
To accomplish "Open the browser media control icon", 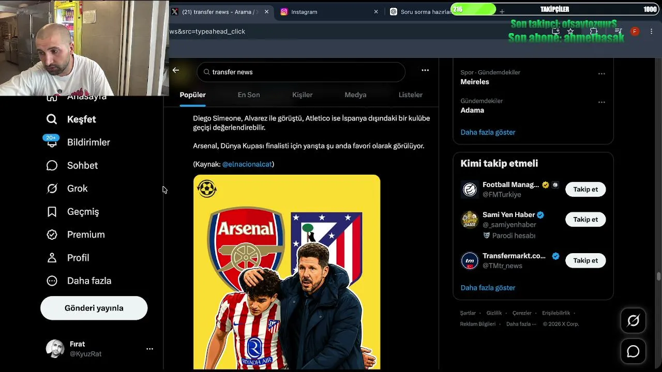I will pos(618,32).
